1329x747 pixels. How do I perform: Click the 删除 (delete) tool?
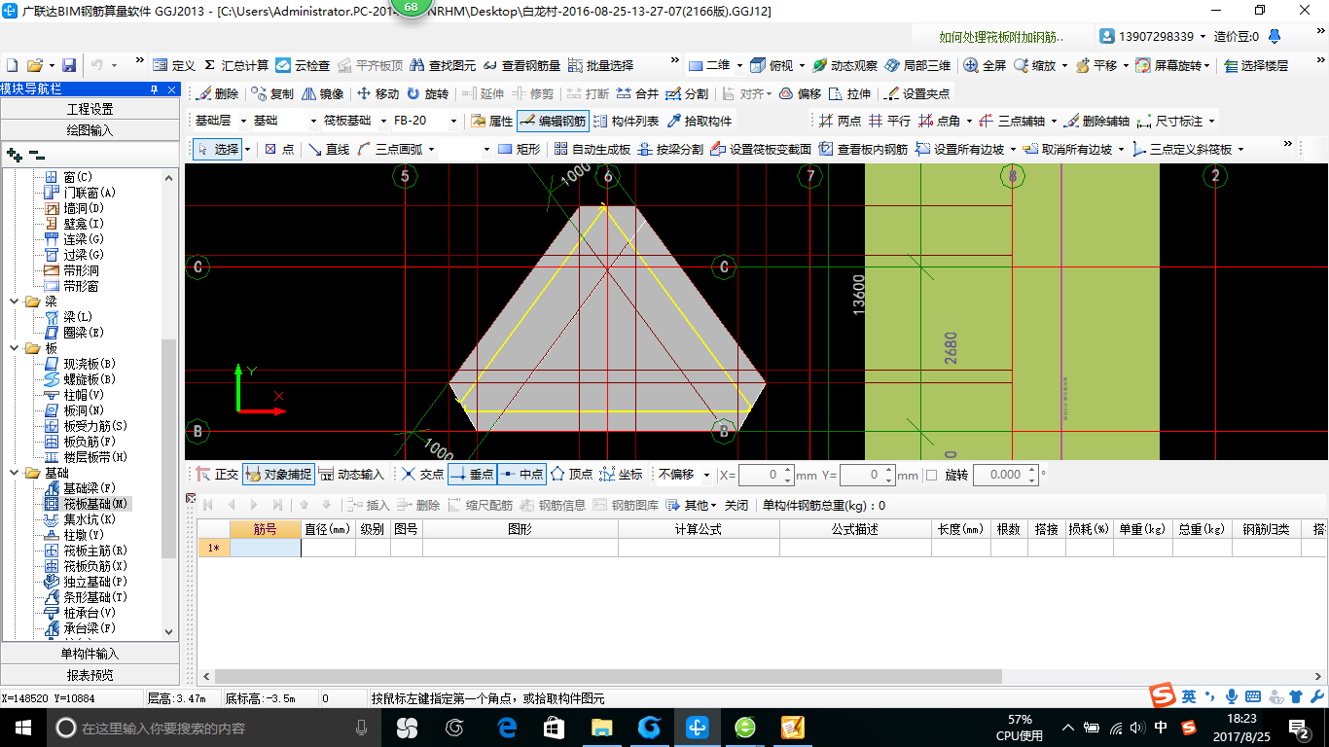click(x=218, y=94)
